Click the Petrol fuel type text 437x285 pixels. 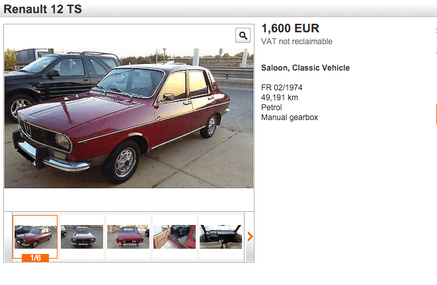pos(272,108)
